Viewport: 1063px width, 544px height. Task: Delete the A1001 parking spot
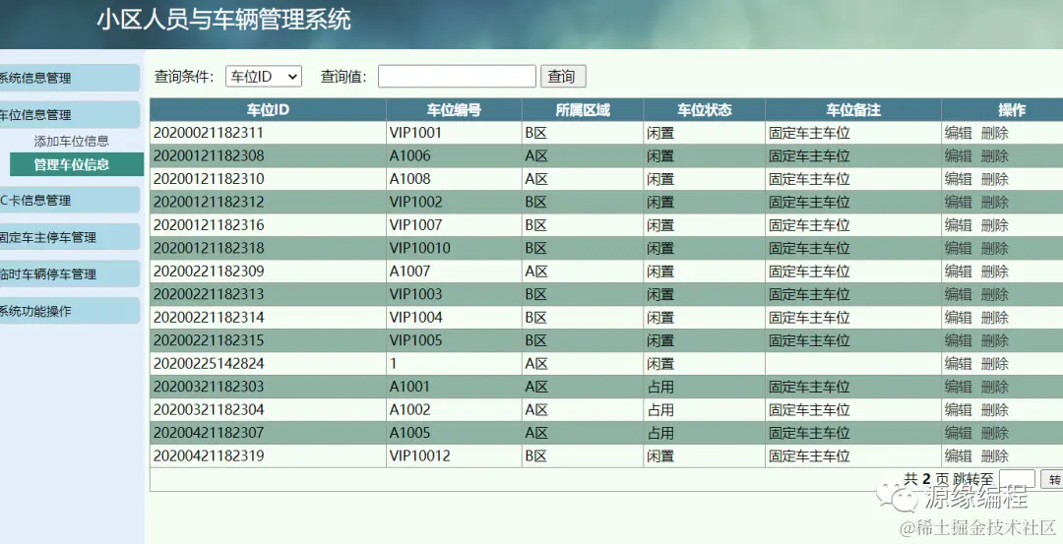(994, 387)
